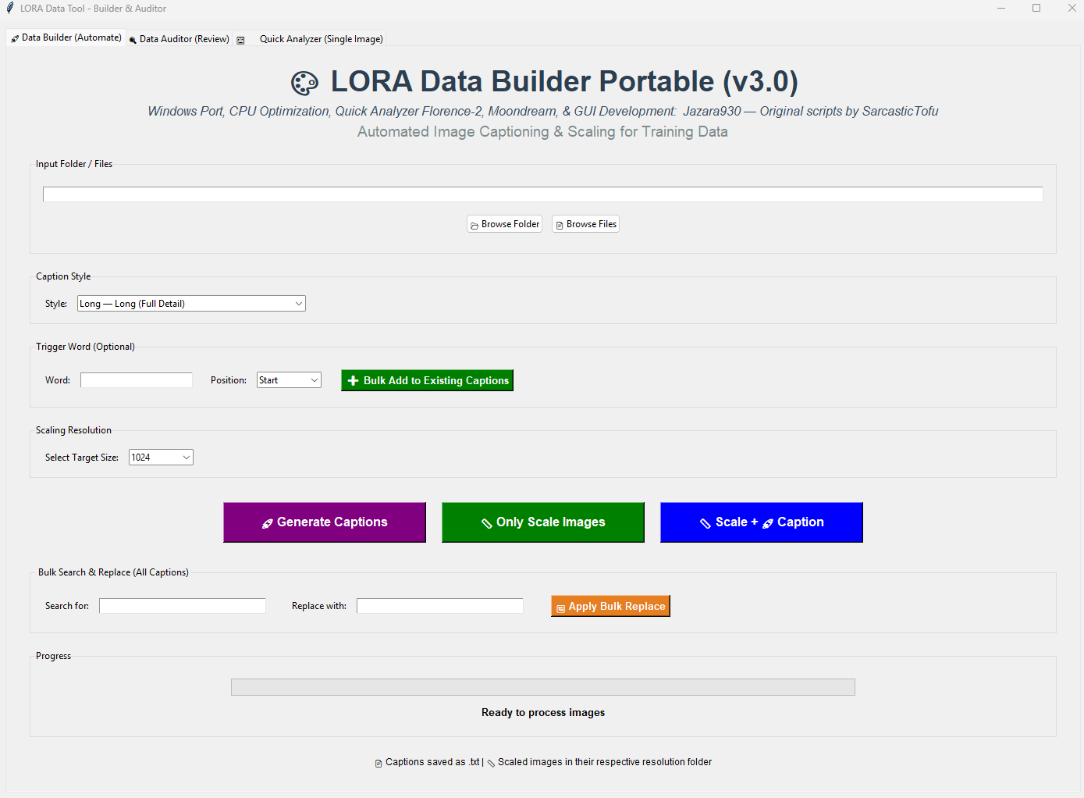Click the Search for text field
1084x798 pixels.
183,606
